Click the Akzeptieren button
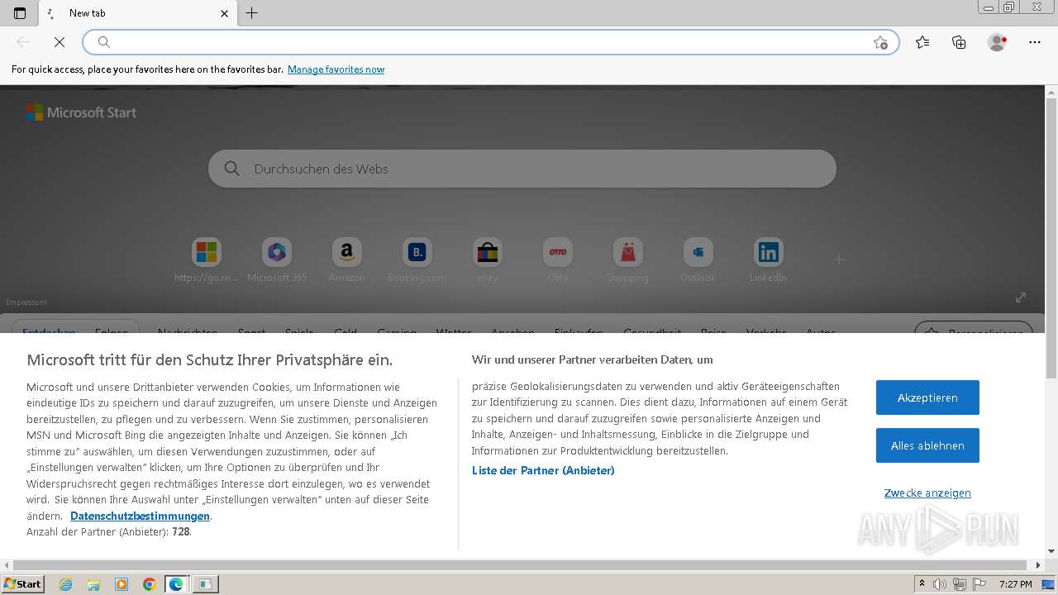This screenshot has width=1058, height=595. (927, 397)
